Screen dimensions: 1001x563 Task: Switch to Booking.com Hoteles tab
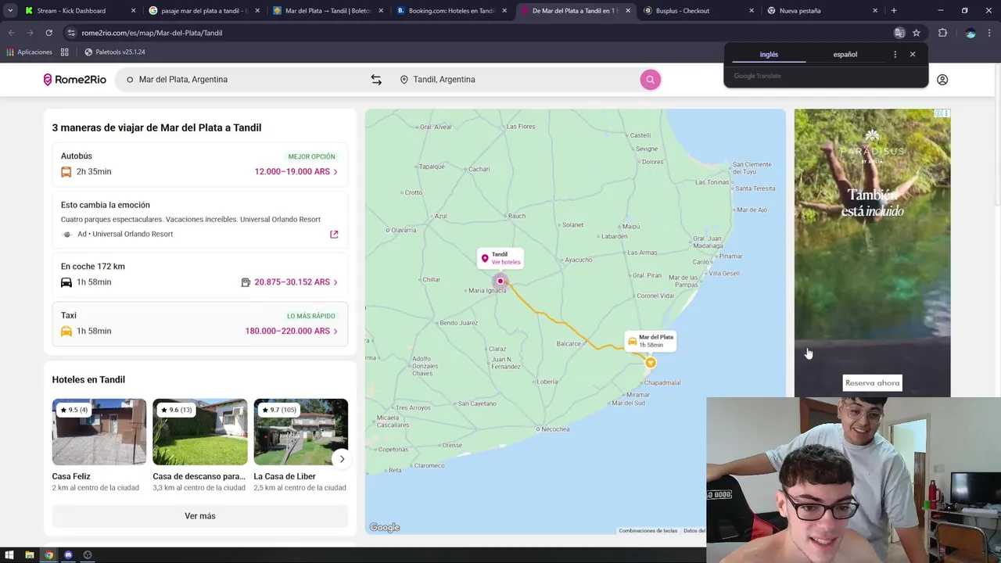click(x=451, y=11)
